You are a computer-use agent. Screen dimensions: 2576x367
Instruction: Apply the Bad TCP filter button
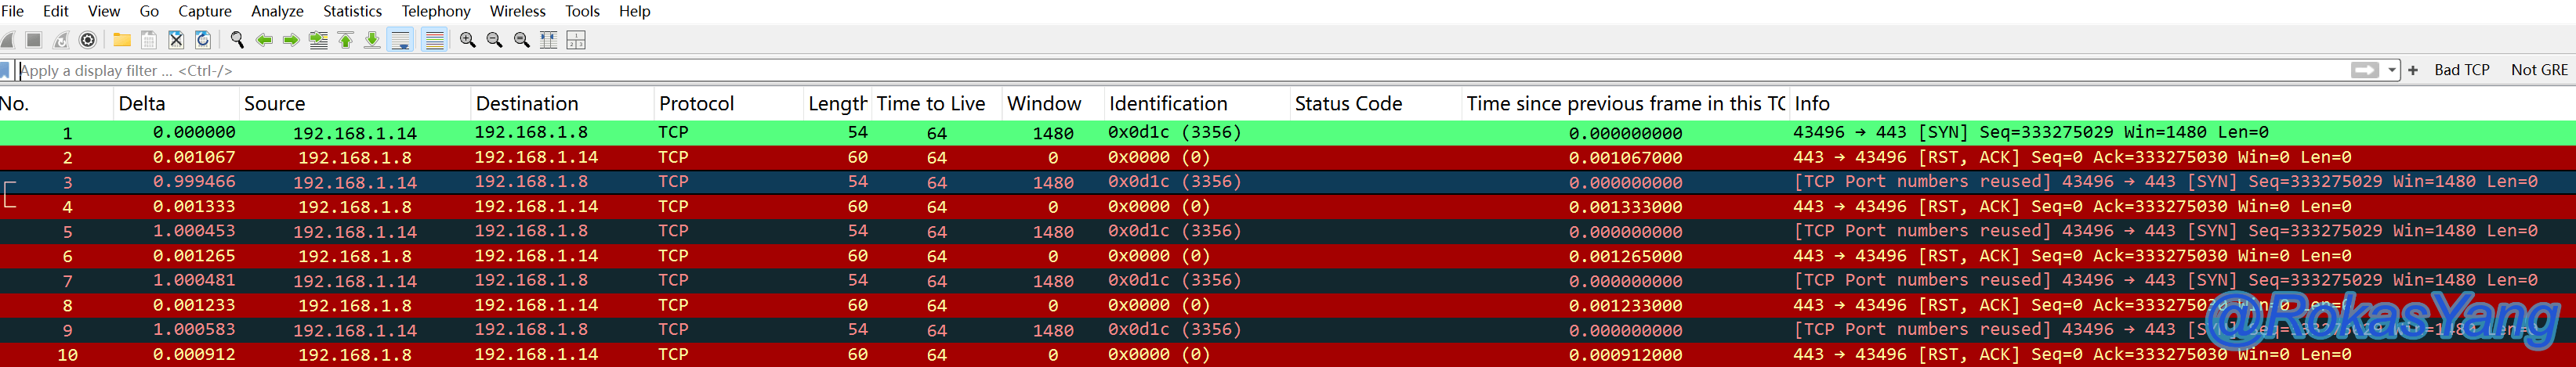tap(2461, 70)
